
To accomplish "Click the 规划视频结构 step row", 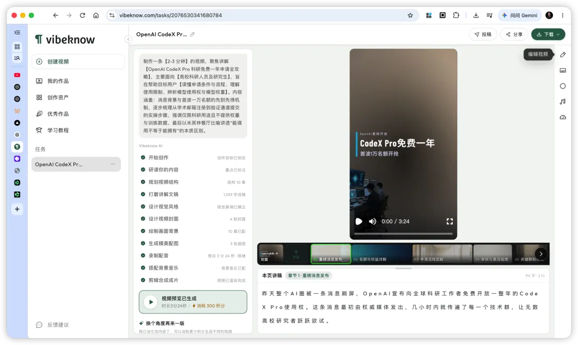I will tap(193, 182).
